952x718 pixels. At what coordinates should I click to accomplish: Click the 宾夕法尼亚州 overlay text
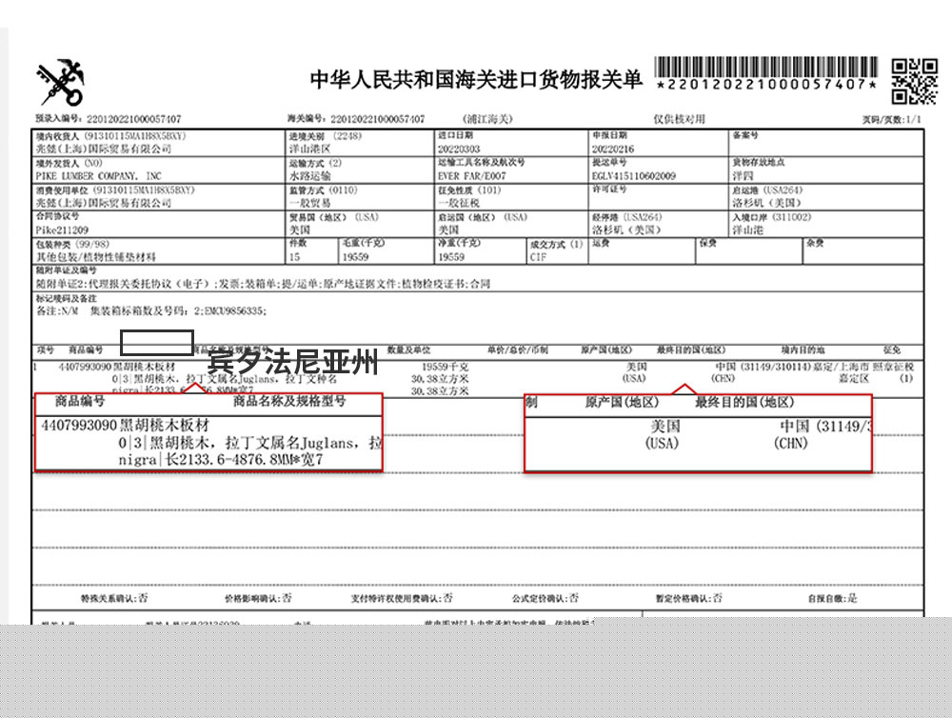pos(293,363)
